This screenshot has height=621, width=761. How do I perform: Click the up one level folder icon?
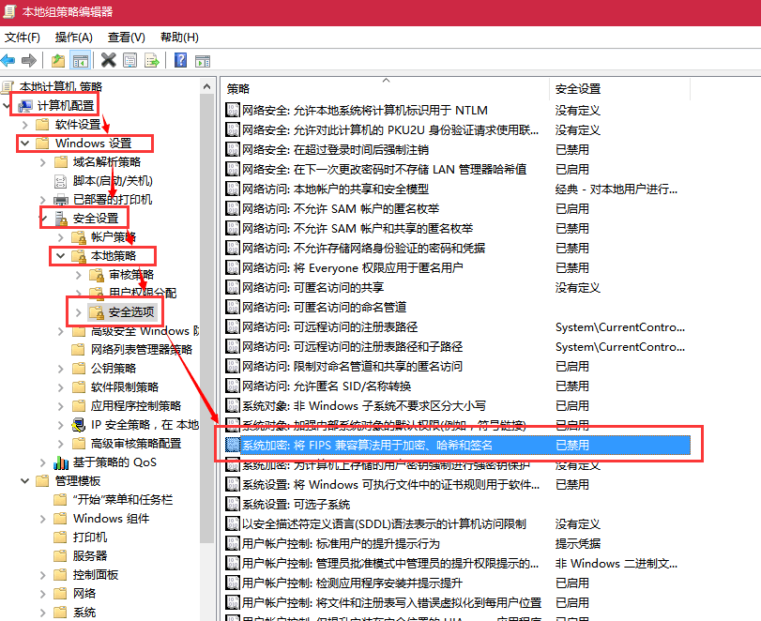[58, 61]
